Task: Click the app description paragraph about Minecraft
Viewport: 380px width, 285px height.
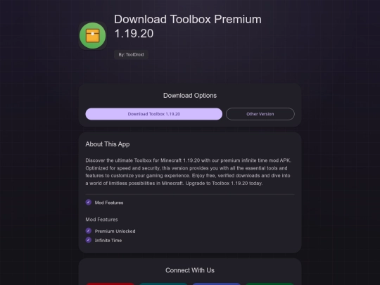Action: tap(189, 172)
